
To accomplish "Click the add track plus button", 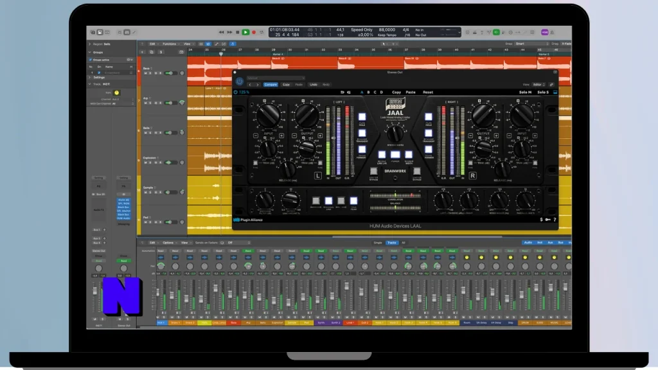I will [x=143, y=52].
